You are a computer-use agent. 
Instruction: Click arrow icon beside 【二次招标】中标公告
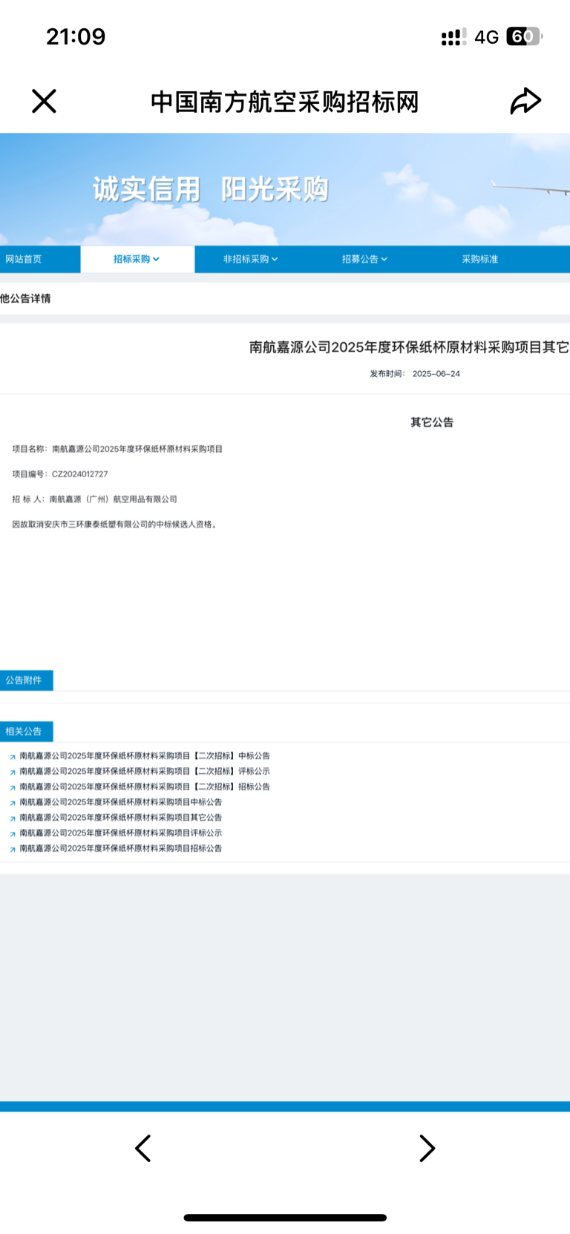point(13,757)
